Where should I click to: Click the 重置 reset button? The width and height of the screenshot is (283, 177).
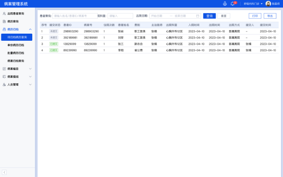click(x=224, y=16)
